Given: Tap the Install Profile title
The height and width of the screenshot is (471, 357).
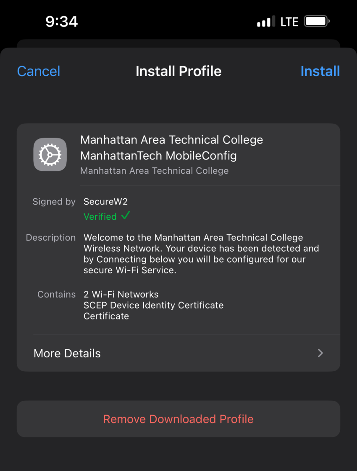Looking at the screenshot, I should coord(178,71).
